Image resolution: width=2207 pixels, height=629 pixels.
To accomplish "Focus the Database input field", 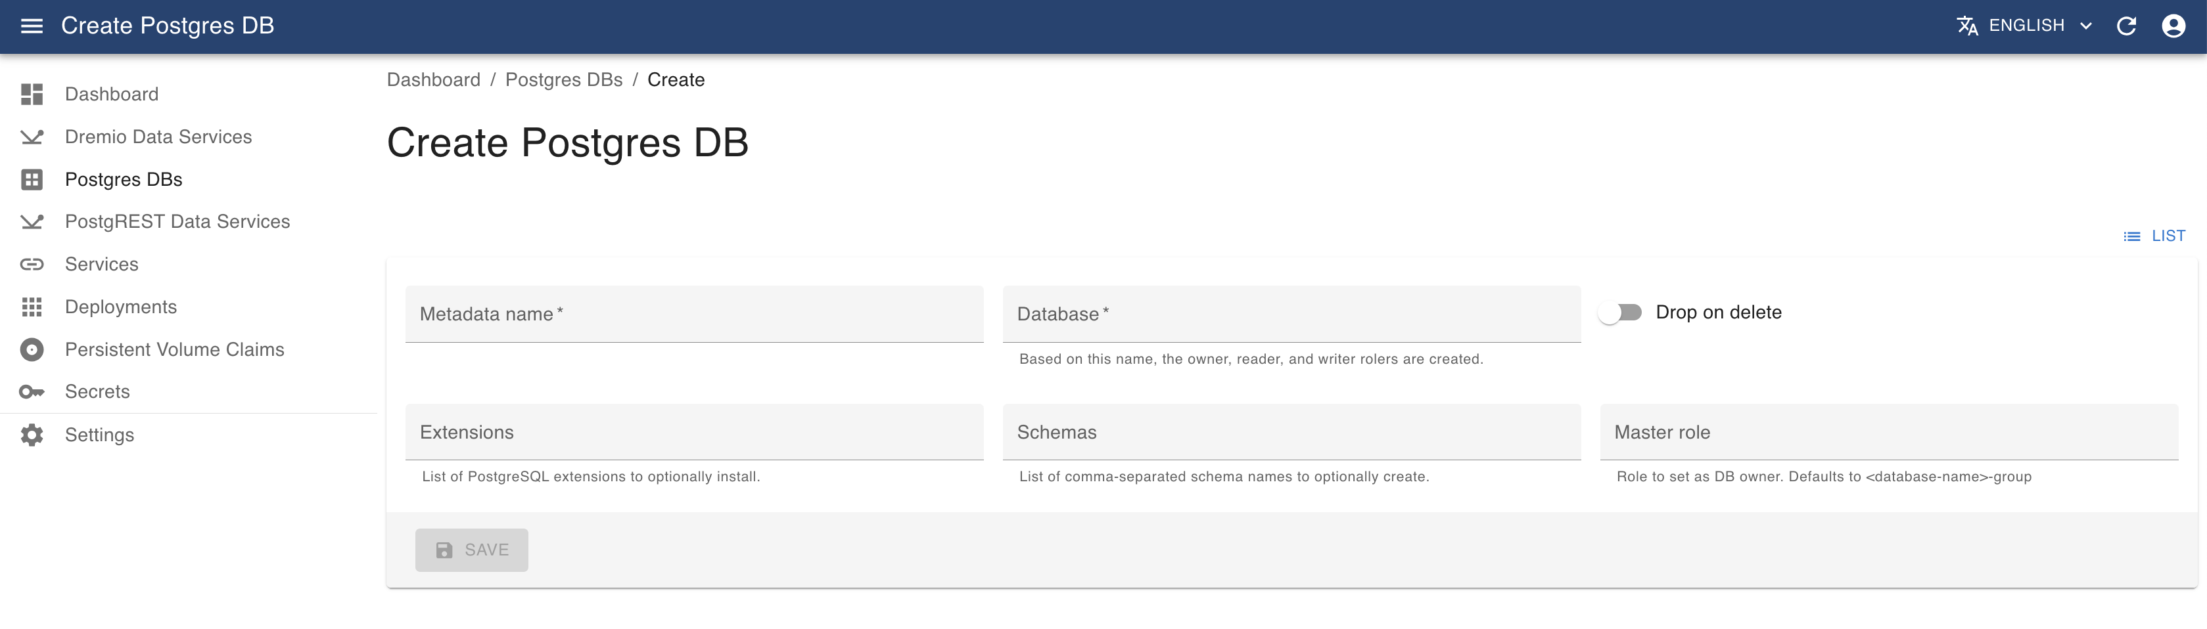I will [1292, 314].
